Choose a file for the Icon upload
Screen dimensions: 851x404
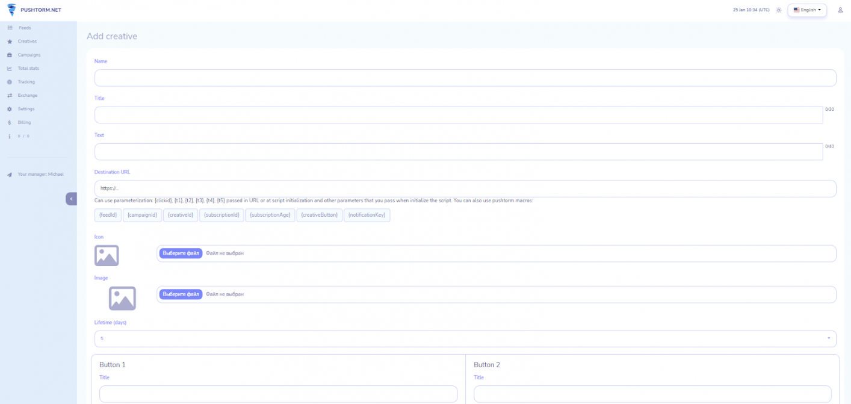[x=181, y=253]
